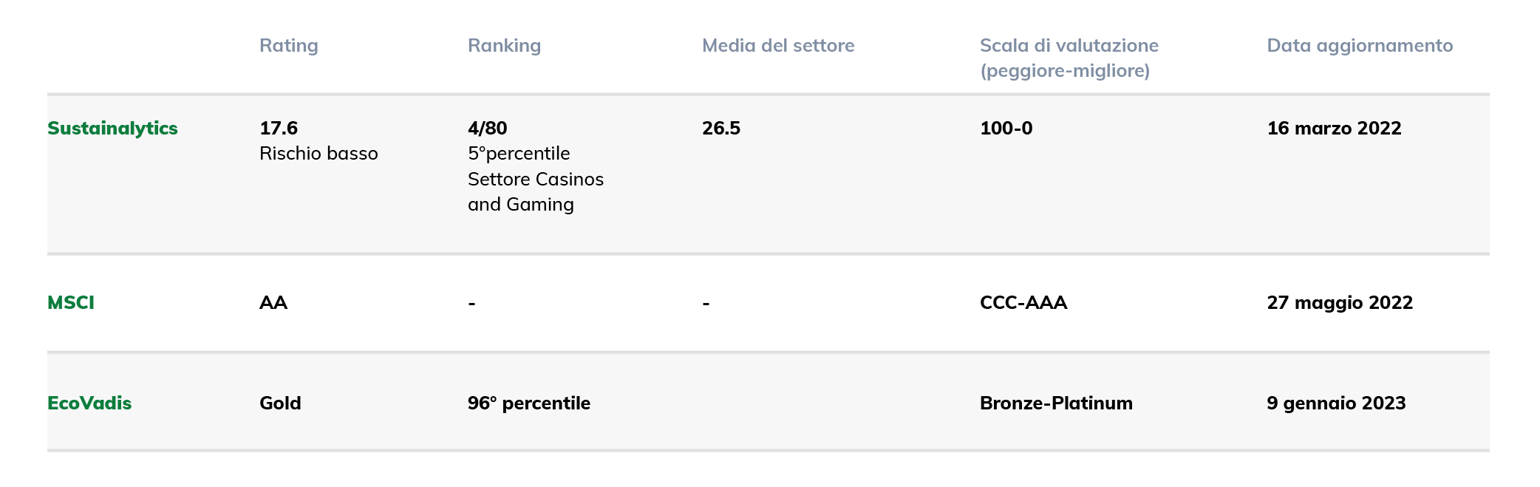Select the CCC-AAA scale cell
Image resolution: width=1540 pixels, height=487 pixels.
coord(1023,303)
